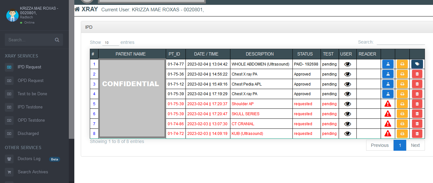Toggle eye icon for Shoulder AP row
This screenshot has height=183, width=433.
point(347,104)
